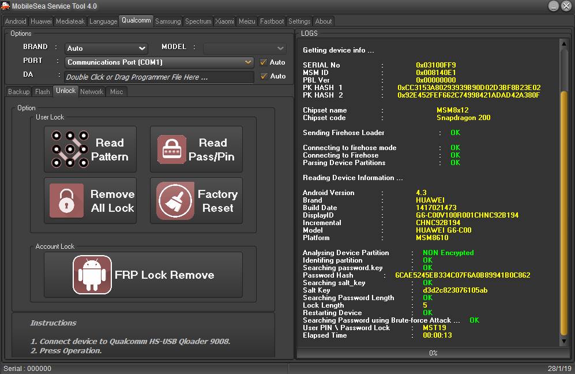Screen dimensions: 575x374
Task: Click the "Factory Reset" label on its button
Action: click(x=218, y=201)
